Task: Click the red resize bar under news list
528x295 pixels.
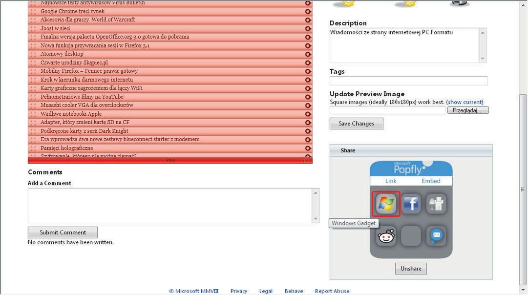Action: [x=170, y=160]
